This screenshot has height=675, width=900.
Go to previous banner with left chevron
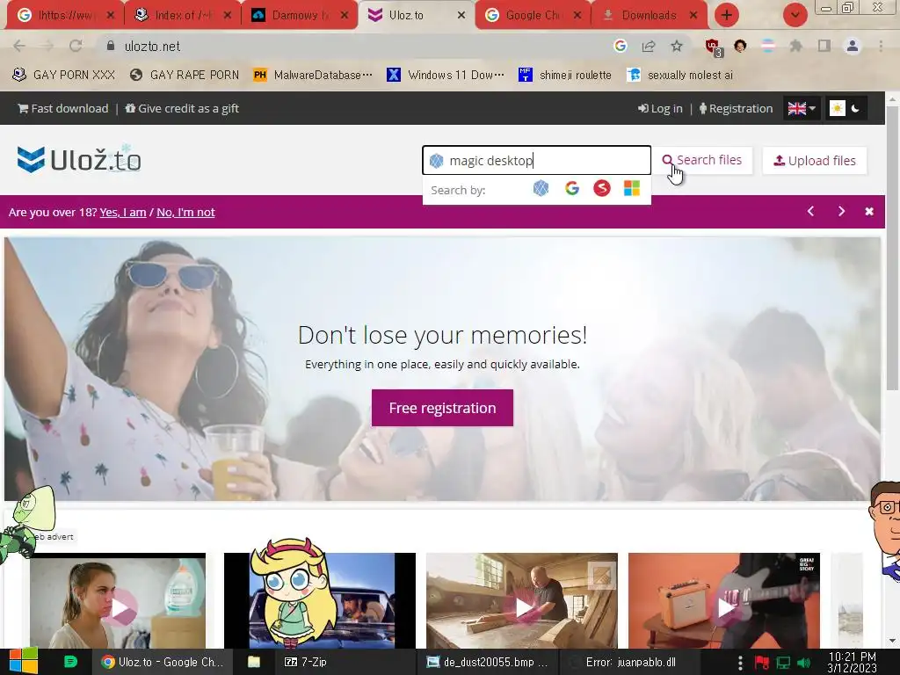810,211
